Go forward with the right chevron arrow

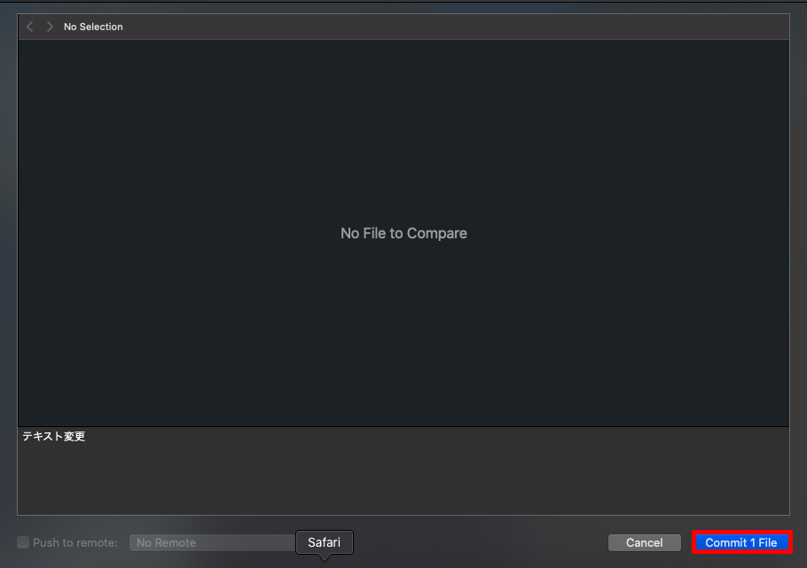tap(50, 27)
